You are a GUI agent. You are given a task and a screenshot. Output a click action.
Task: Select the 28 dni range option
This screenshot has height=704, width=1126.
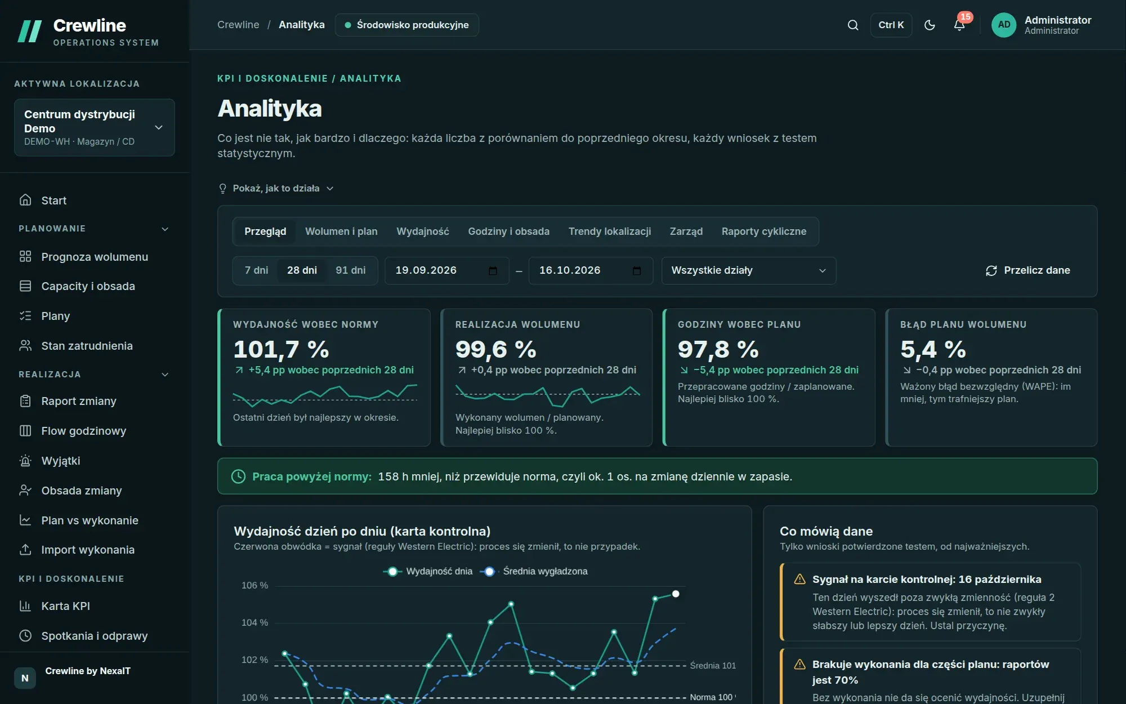[x=302, y=270]
